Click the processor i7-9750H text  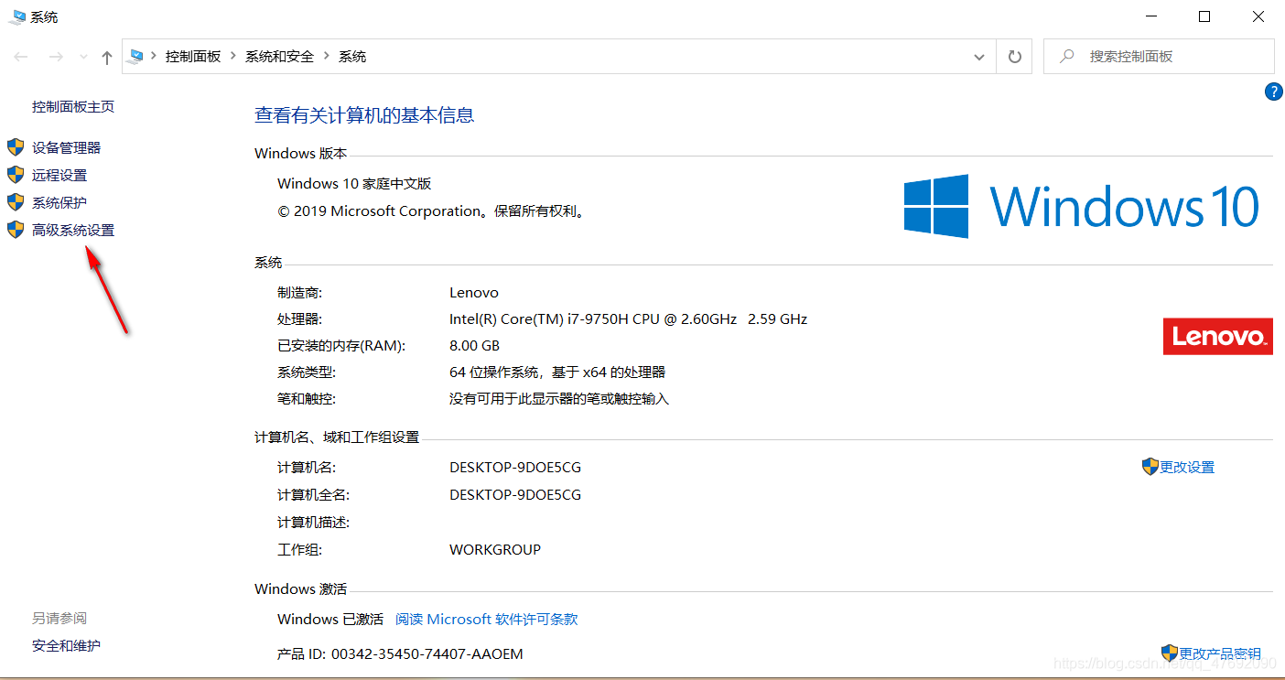pos(629,319)
